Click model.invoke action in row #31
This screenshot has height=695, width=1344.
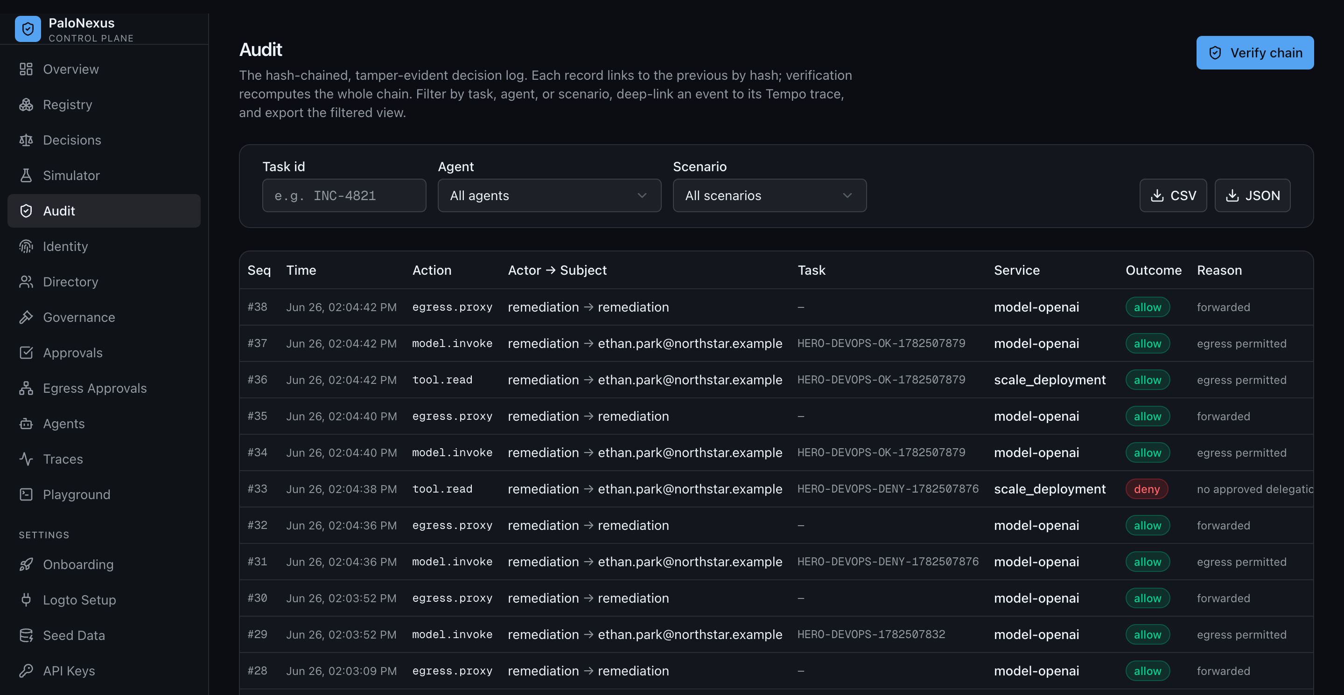452,562
